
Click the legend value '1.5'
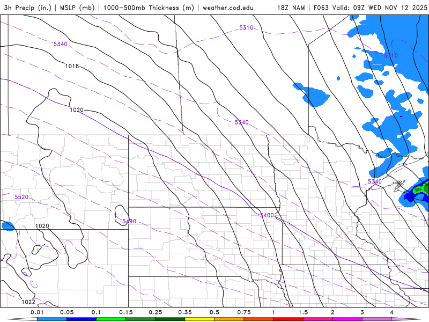pos(303,312)
